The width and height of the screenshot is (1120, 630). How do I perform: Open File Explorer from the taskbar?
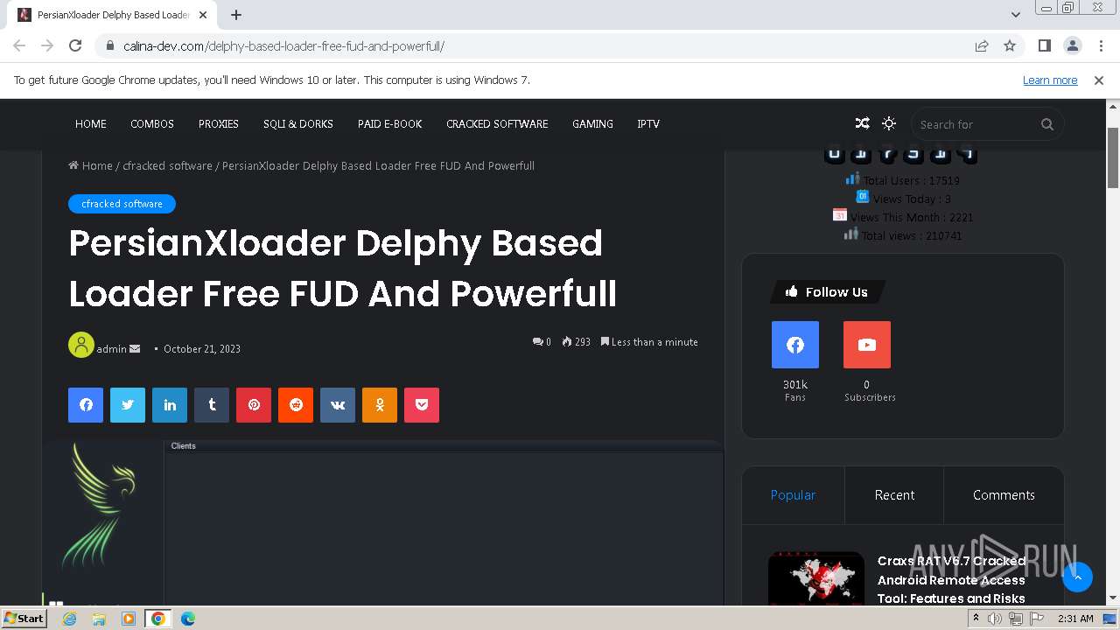pos(99,619)
